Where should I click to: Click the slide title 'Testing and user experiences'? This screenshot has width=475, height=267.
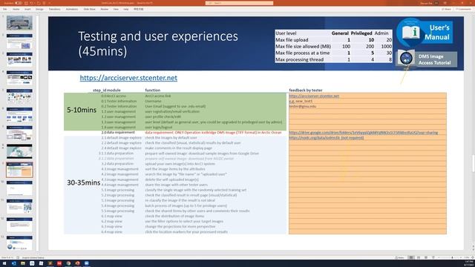[158, 36]
